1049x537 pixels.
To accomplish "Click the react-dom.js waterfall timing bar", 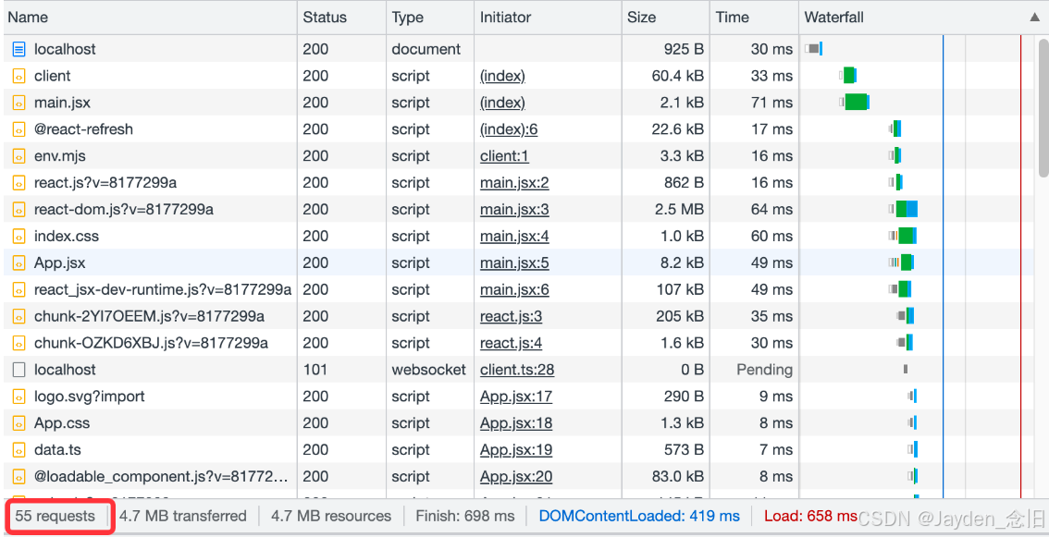I will point(905,209).
